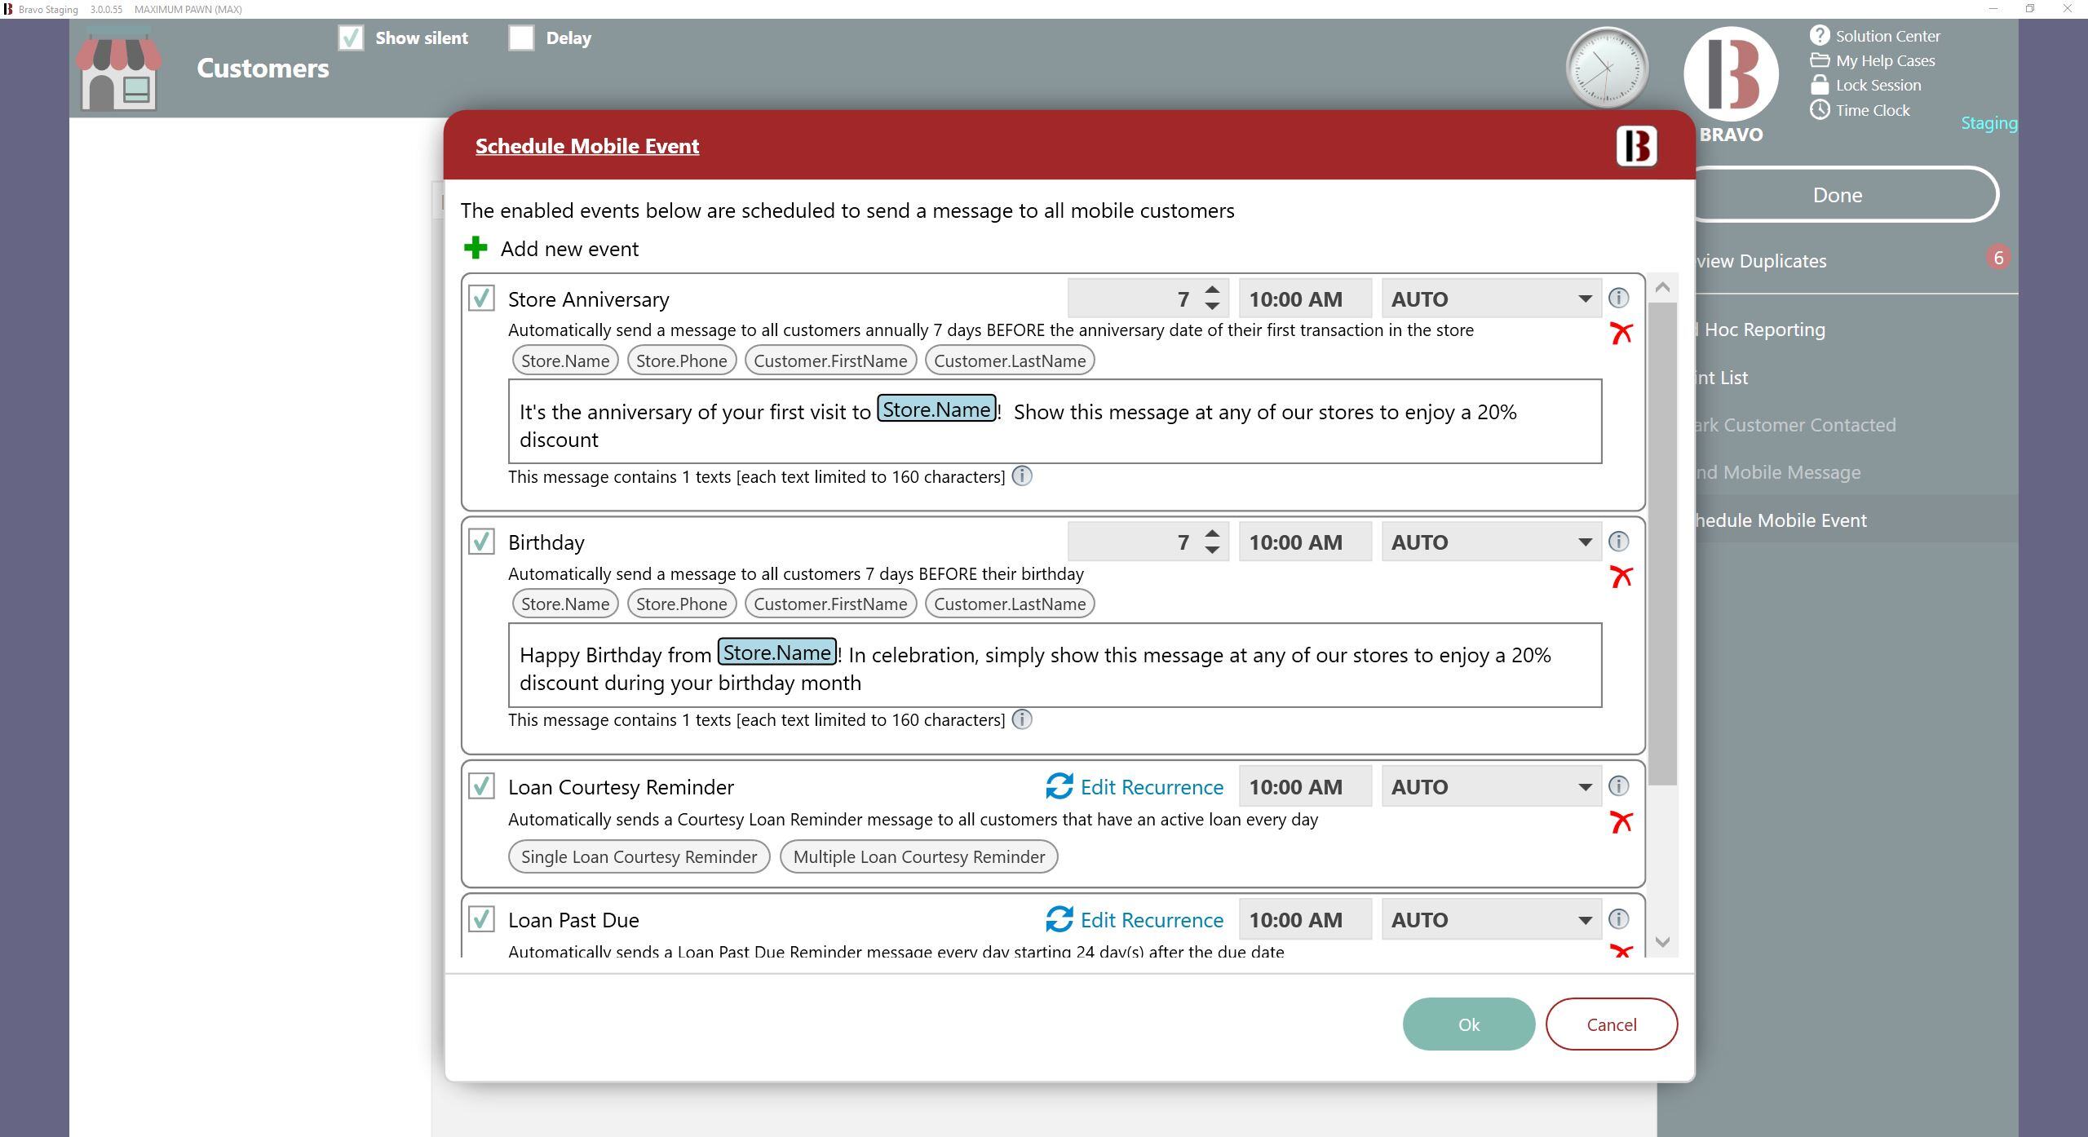Click Single Loan Courtesy Reminder pill
Screen dimensions: 2088x1137
pos(639,856)
